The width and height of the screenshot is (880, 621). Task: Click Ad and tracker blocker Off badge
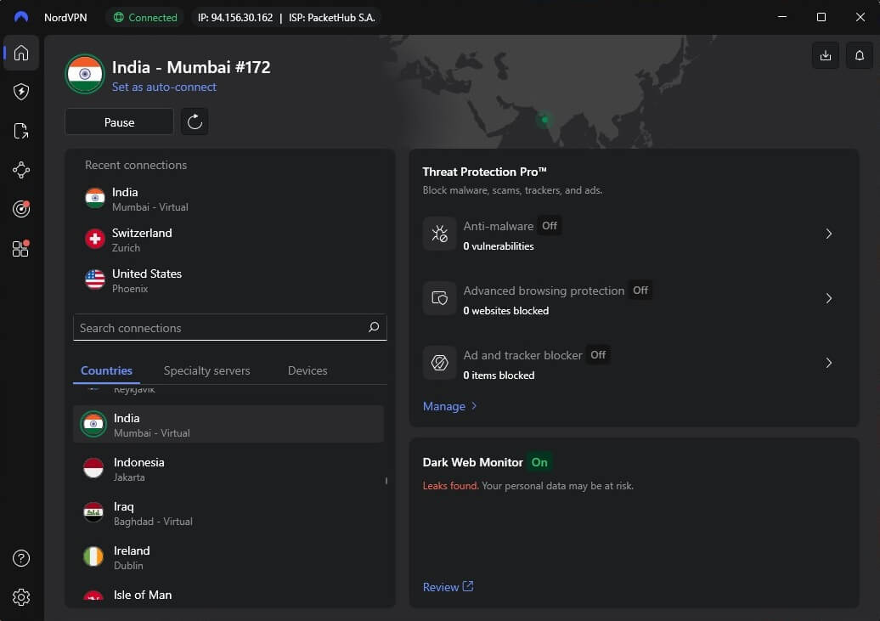pyautogui.click(x=598, y=355)
